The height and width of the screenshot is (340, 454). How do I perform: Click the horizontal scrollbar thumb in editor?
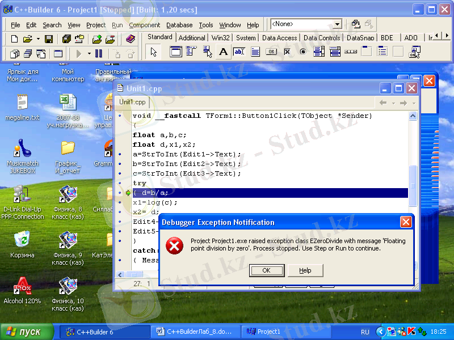click(x=134, y=274)
